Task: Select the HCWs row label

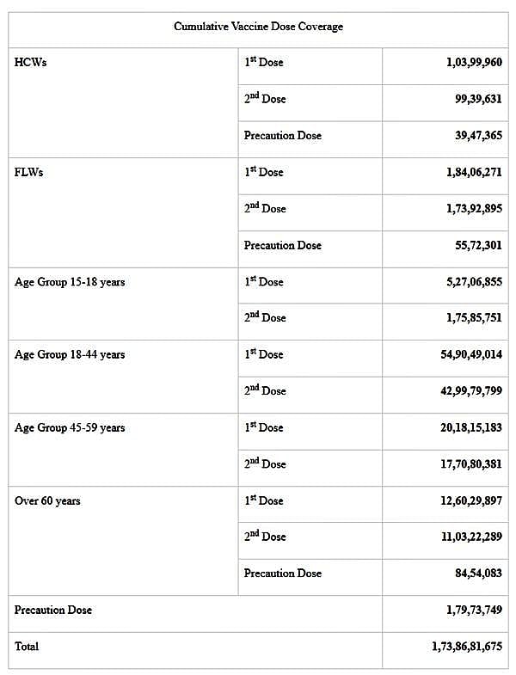Action: point(30,63)
